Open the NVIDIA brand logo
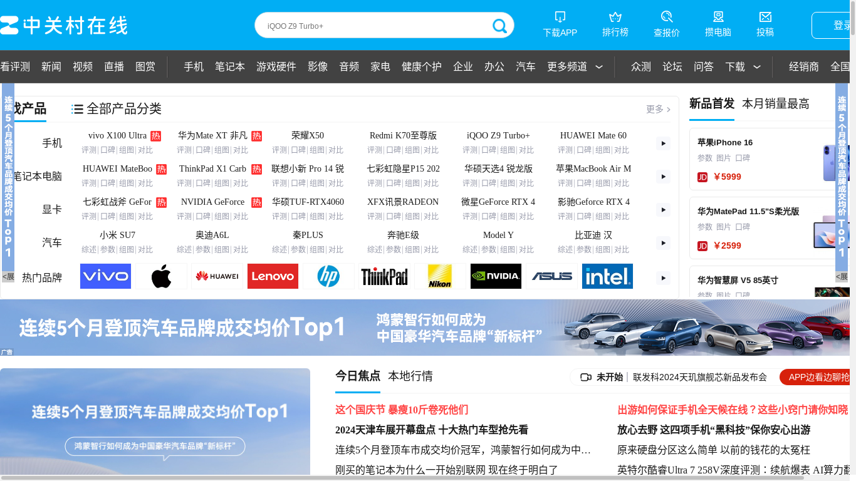856x481 pixels. point(496,276)
